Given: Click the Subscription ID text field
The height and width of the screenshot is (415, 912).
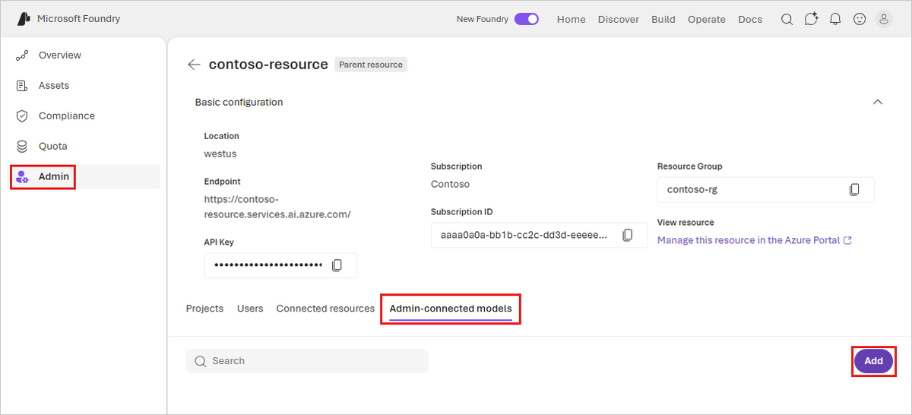Looking at the screenshot, I should pos(539,236).
